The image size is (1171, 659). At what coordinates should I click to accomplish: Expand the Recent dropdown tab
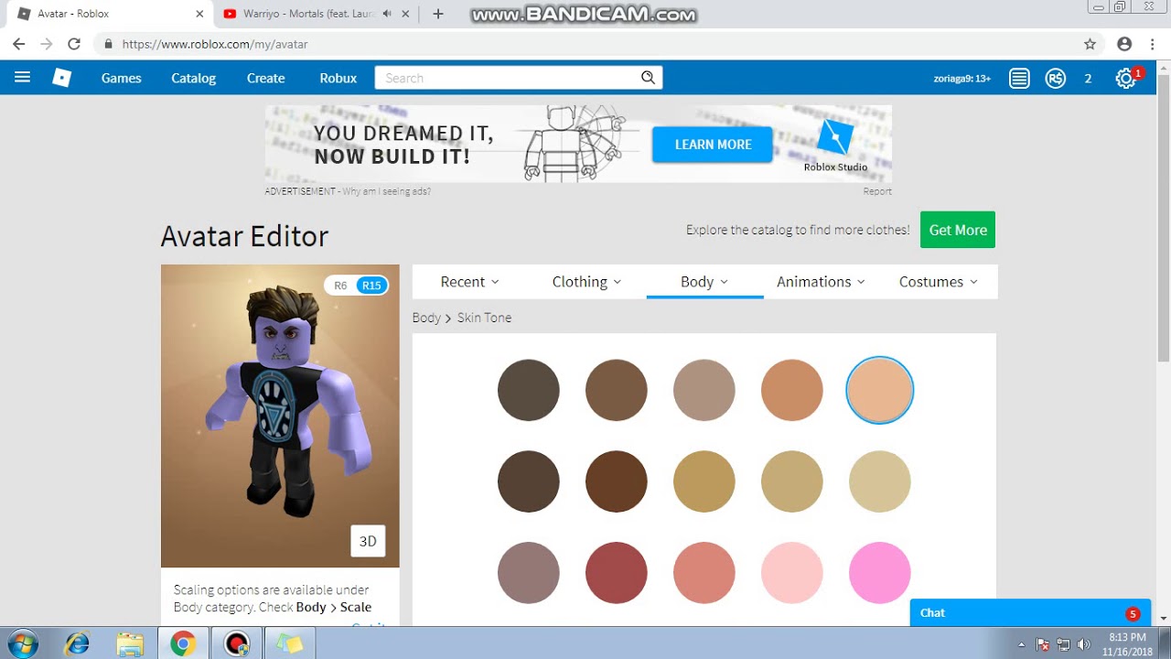click(470, 282)
